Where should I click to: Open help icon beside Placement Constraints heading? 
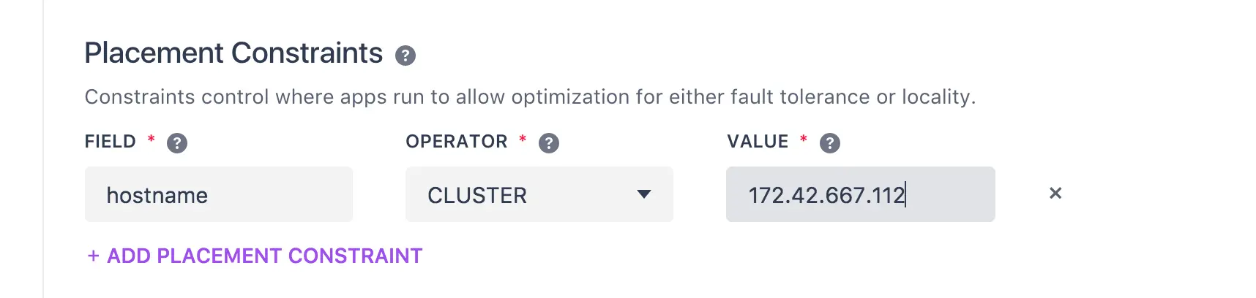click(x=405, y=56)
